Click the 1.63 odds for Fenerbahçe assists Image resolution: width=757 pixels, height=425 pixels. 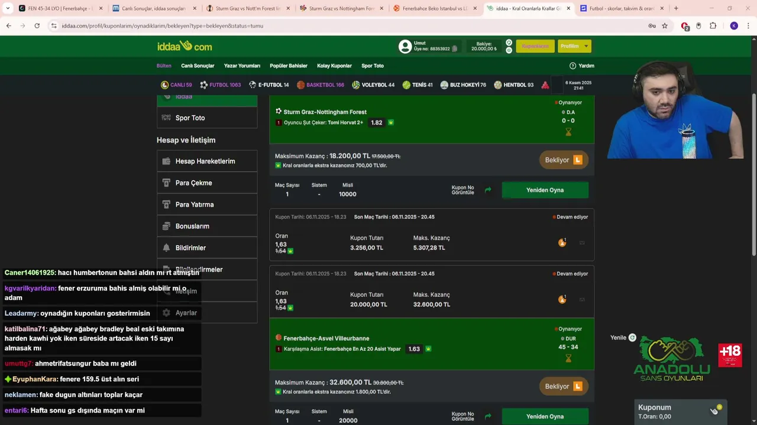414,349
